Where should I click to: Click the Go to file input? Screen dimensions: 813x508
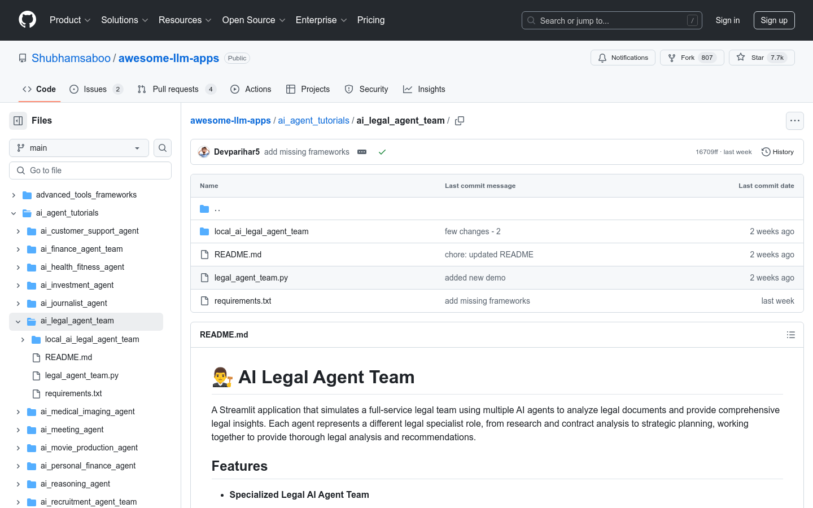90,170
